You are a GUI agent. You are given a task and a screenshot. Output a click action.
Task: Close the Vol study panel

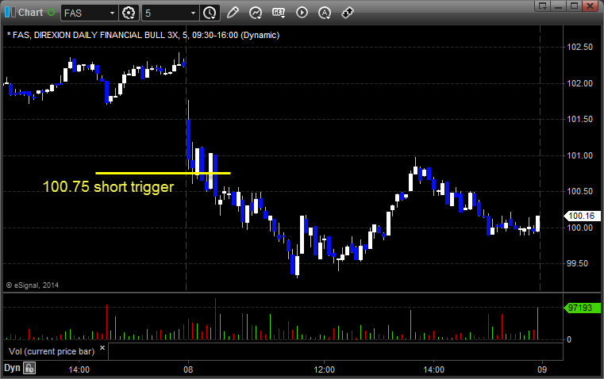click(102, 348)
